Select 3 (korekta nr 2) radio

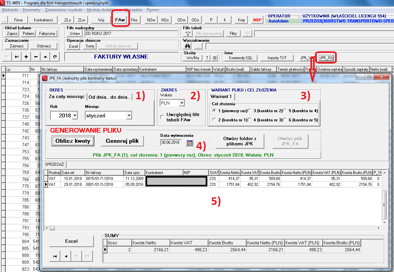tap(249, 111)
